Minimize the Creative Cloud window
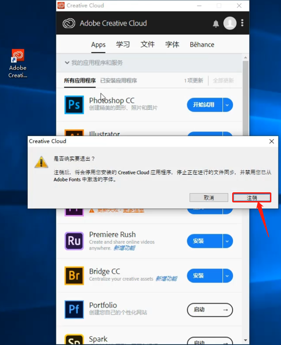The height and width of the screenshot is (345, 281). pyautogui.click(x=199, y=6)
